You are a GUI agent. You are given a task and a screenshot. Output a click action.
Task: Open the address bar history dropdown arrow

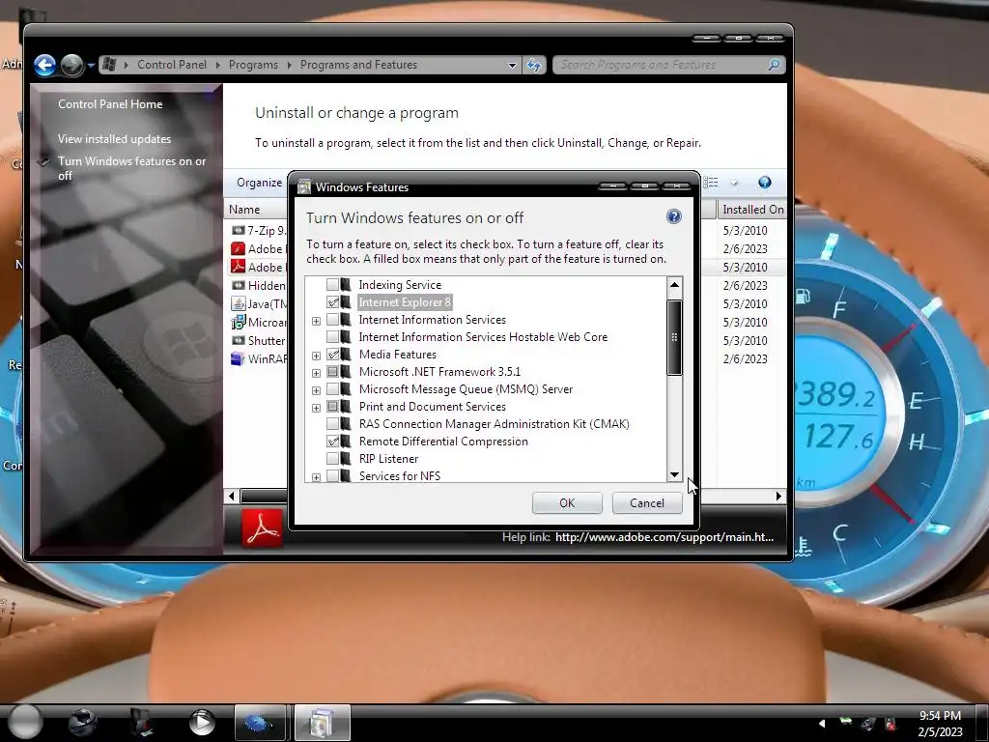click(512, 65)
